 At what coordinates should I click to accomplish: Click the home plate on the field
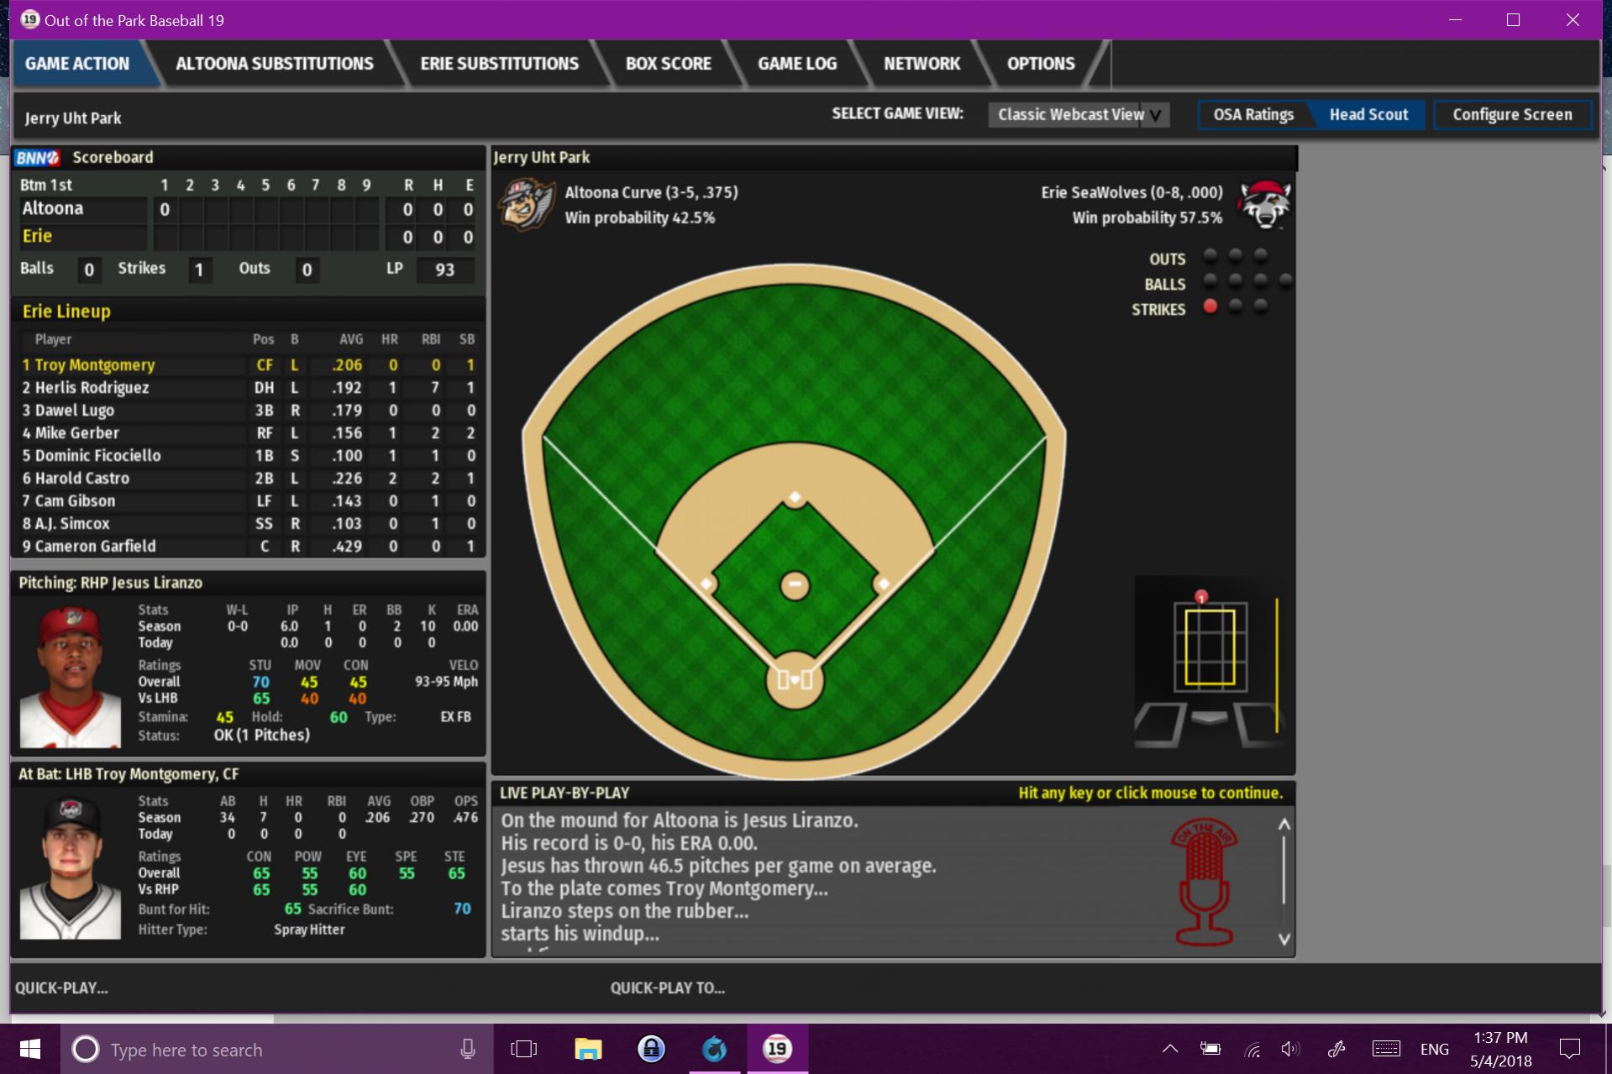point(795,679)
